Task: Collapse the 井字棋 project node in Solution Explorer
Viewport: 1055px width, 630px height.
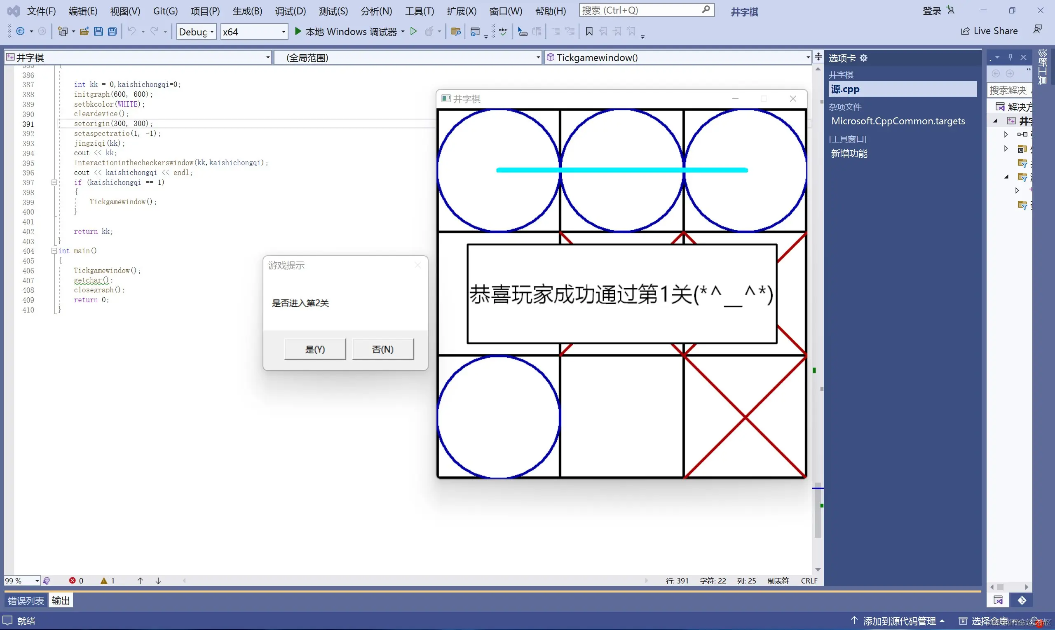Action: [996, 121]
